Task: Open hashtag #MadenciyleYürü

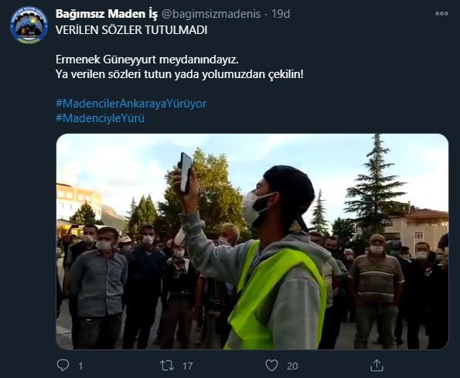Action: [x=100, y=118]
